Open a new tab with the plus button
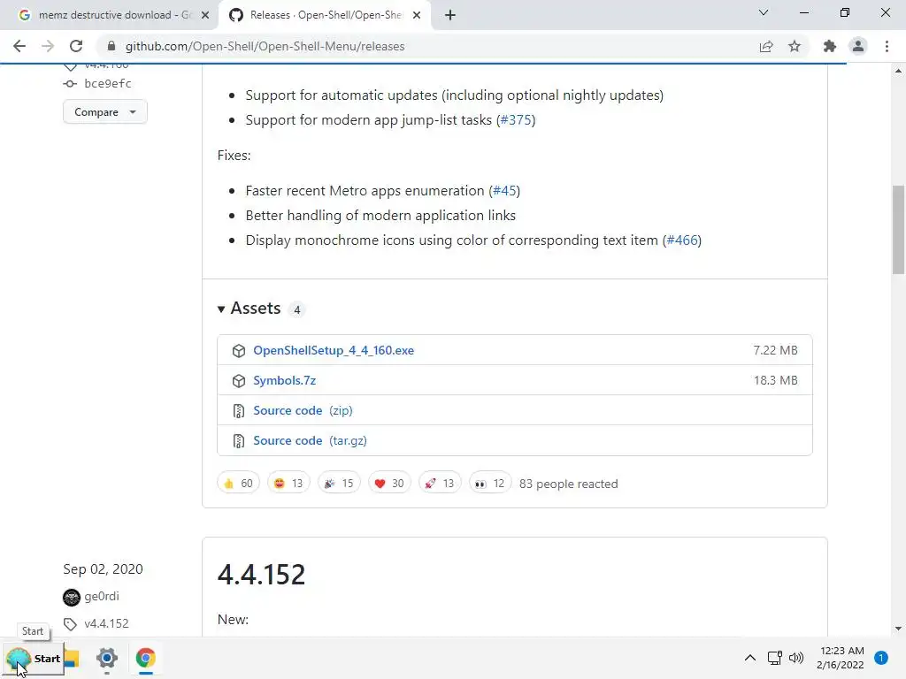The height and width of the screenshot is (679, 906). tap(450, 15)
